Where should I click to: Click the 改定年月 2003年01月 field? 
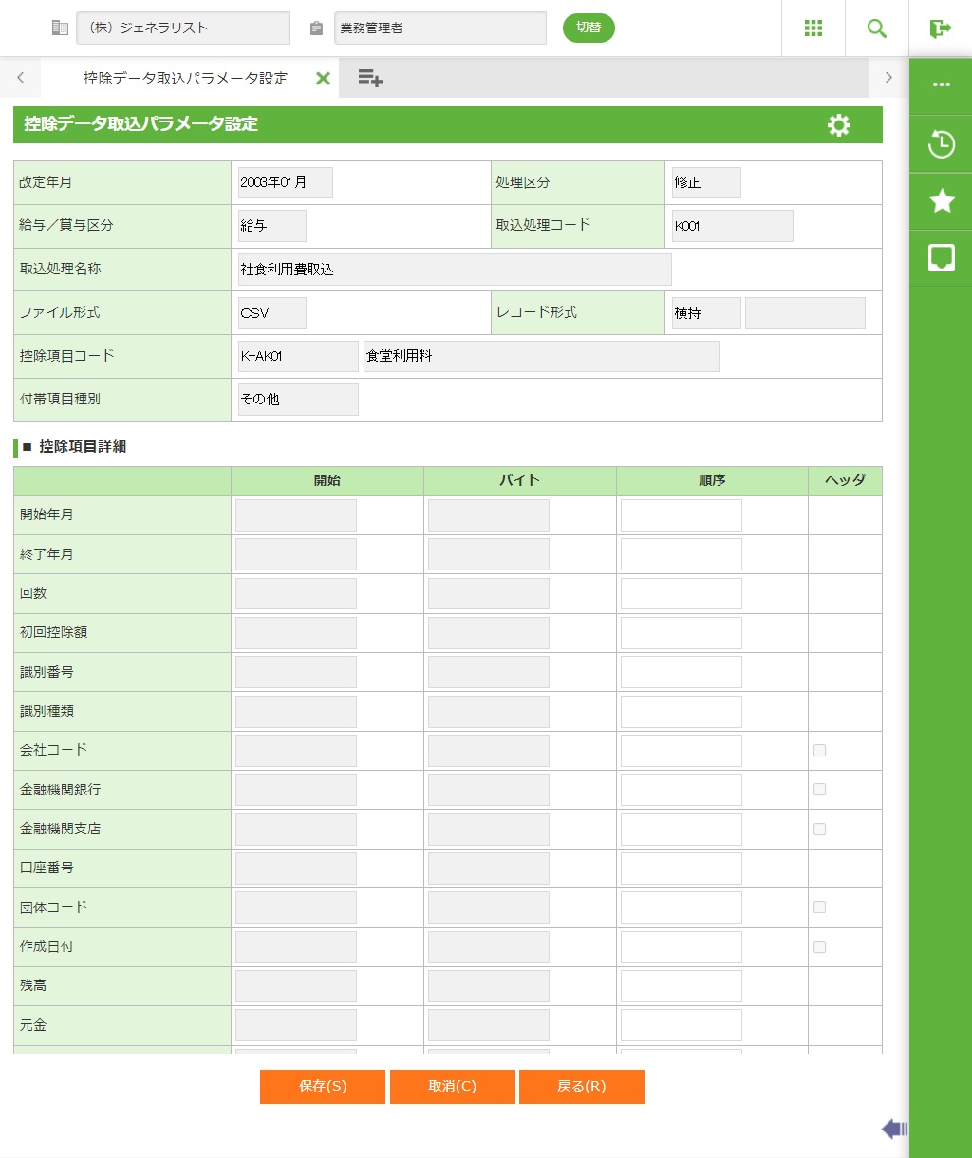pos(286,182)
